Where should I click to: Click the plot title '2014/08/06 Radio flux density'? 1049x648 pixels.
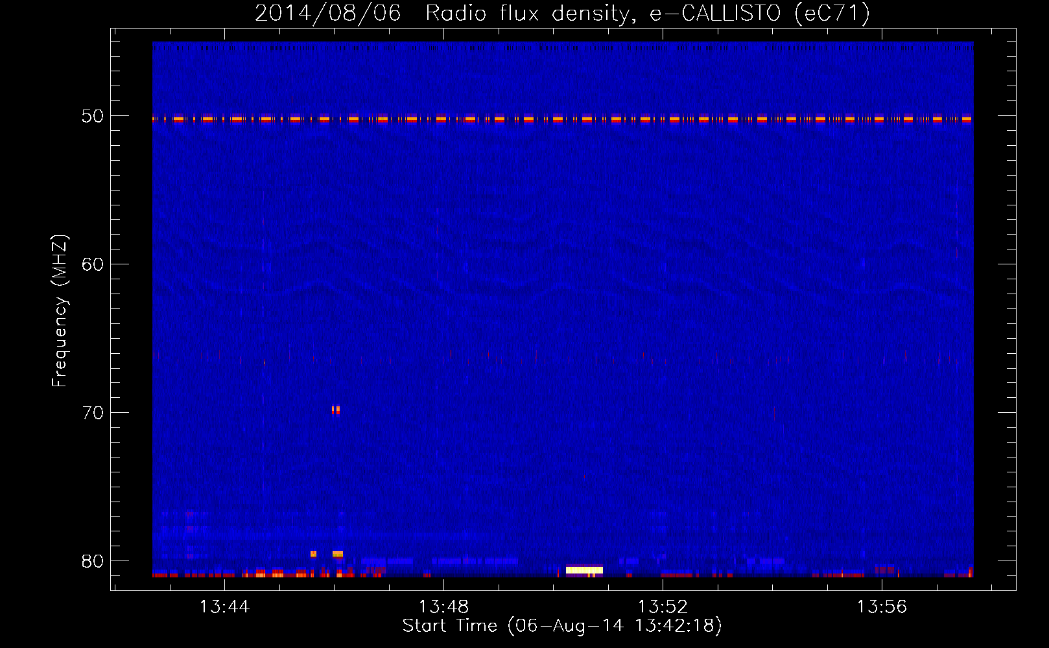point(562,13)
